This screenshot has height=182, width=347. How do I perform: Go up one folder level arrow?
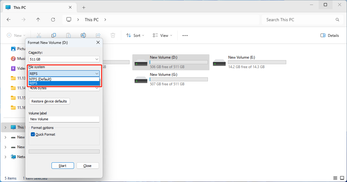coord(38,20)
